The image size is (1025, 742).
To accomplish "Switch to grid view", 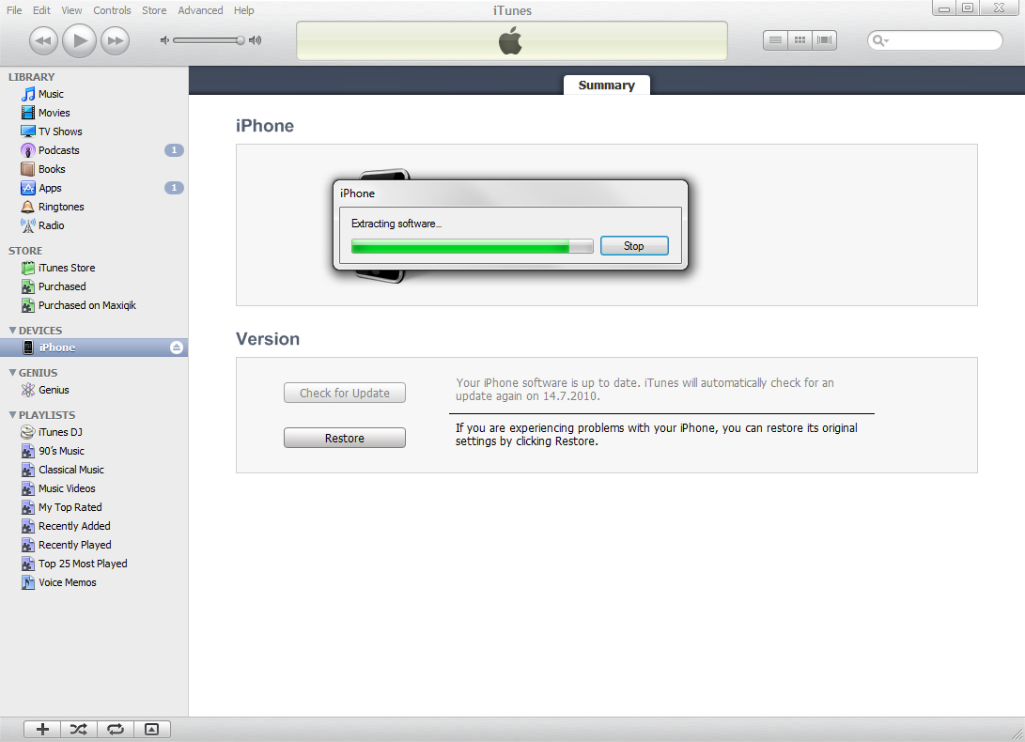I will click(800, 40).
